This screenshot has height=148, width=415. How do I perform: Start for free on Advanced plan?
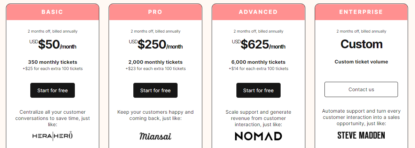point(258,90)
